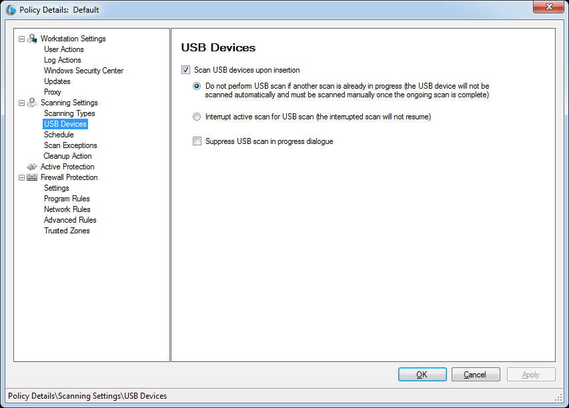Open the Scan Exceptions page
The height and width of the screenshot is (408, 569).
71,145
